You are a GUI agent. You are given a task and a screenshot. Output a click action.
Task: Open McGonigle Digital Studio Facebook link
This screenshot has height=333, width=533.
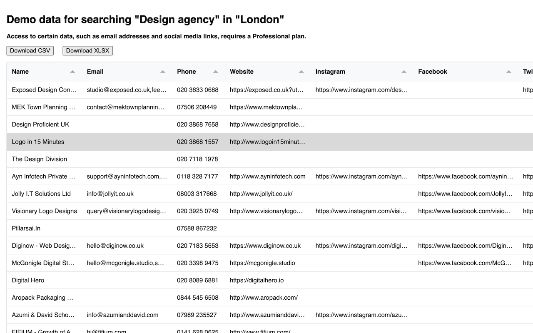465,263
